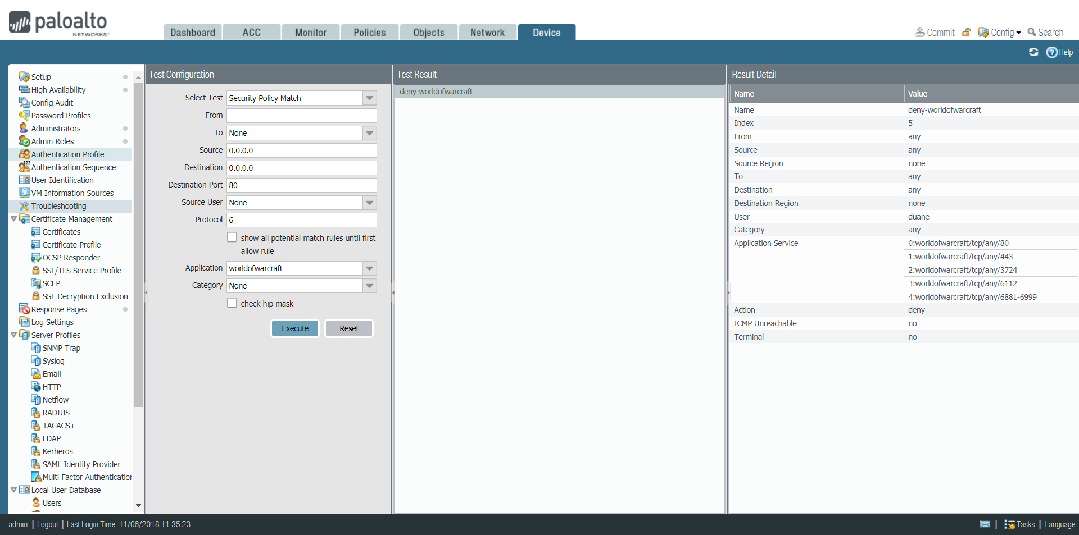
Task: Open the Select Test dropdown
Action: click(x=369, y=98)
